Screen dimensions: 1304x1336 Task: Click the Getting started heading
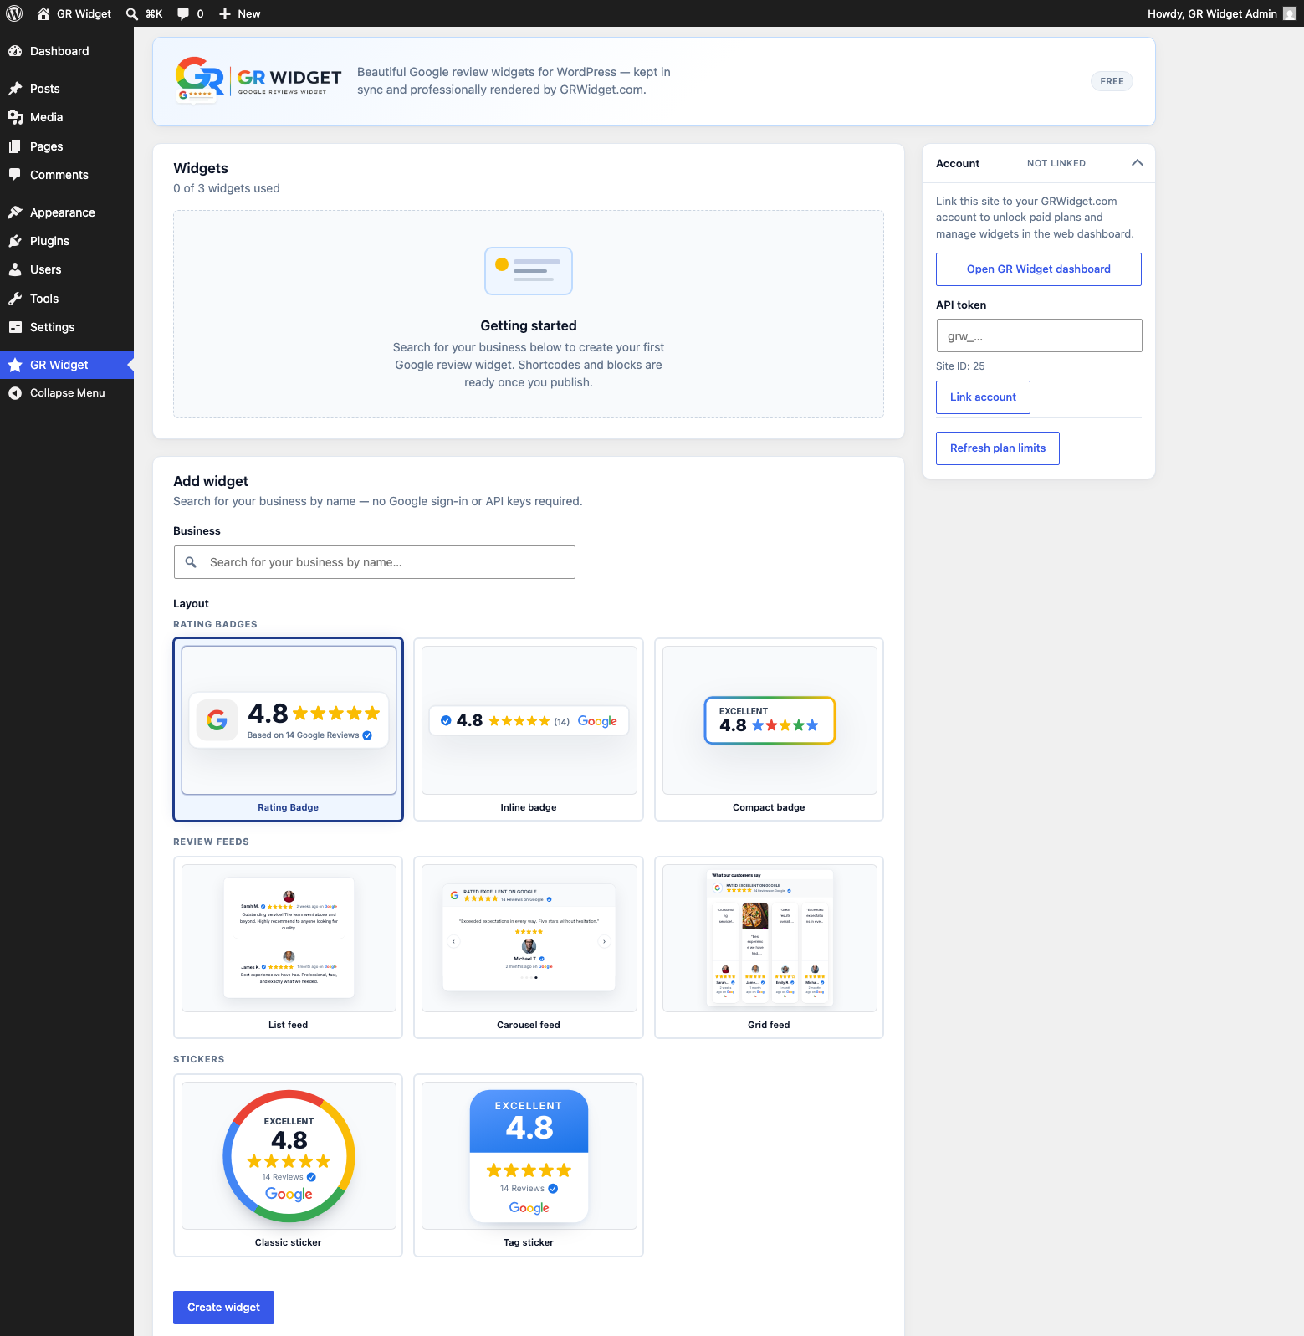pyautogui.click(x=529, y=325)
